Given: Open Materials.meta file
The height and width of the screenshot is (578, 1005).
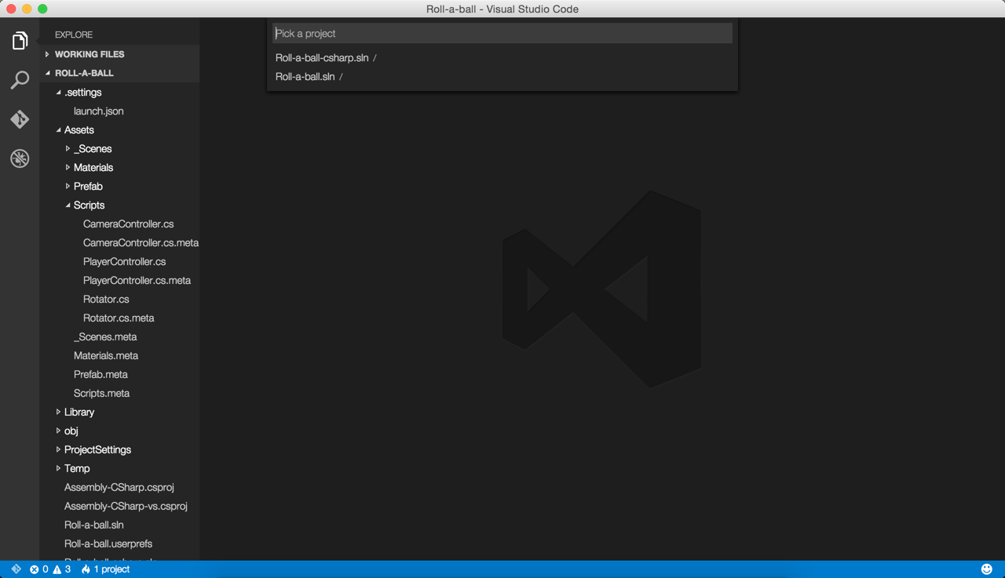Looking at the screenshot, I should [119, 356].
